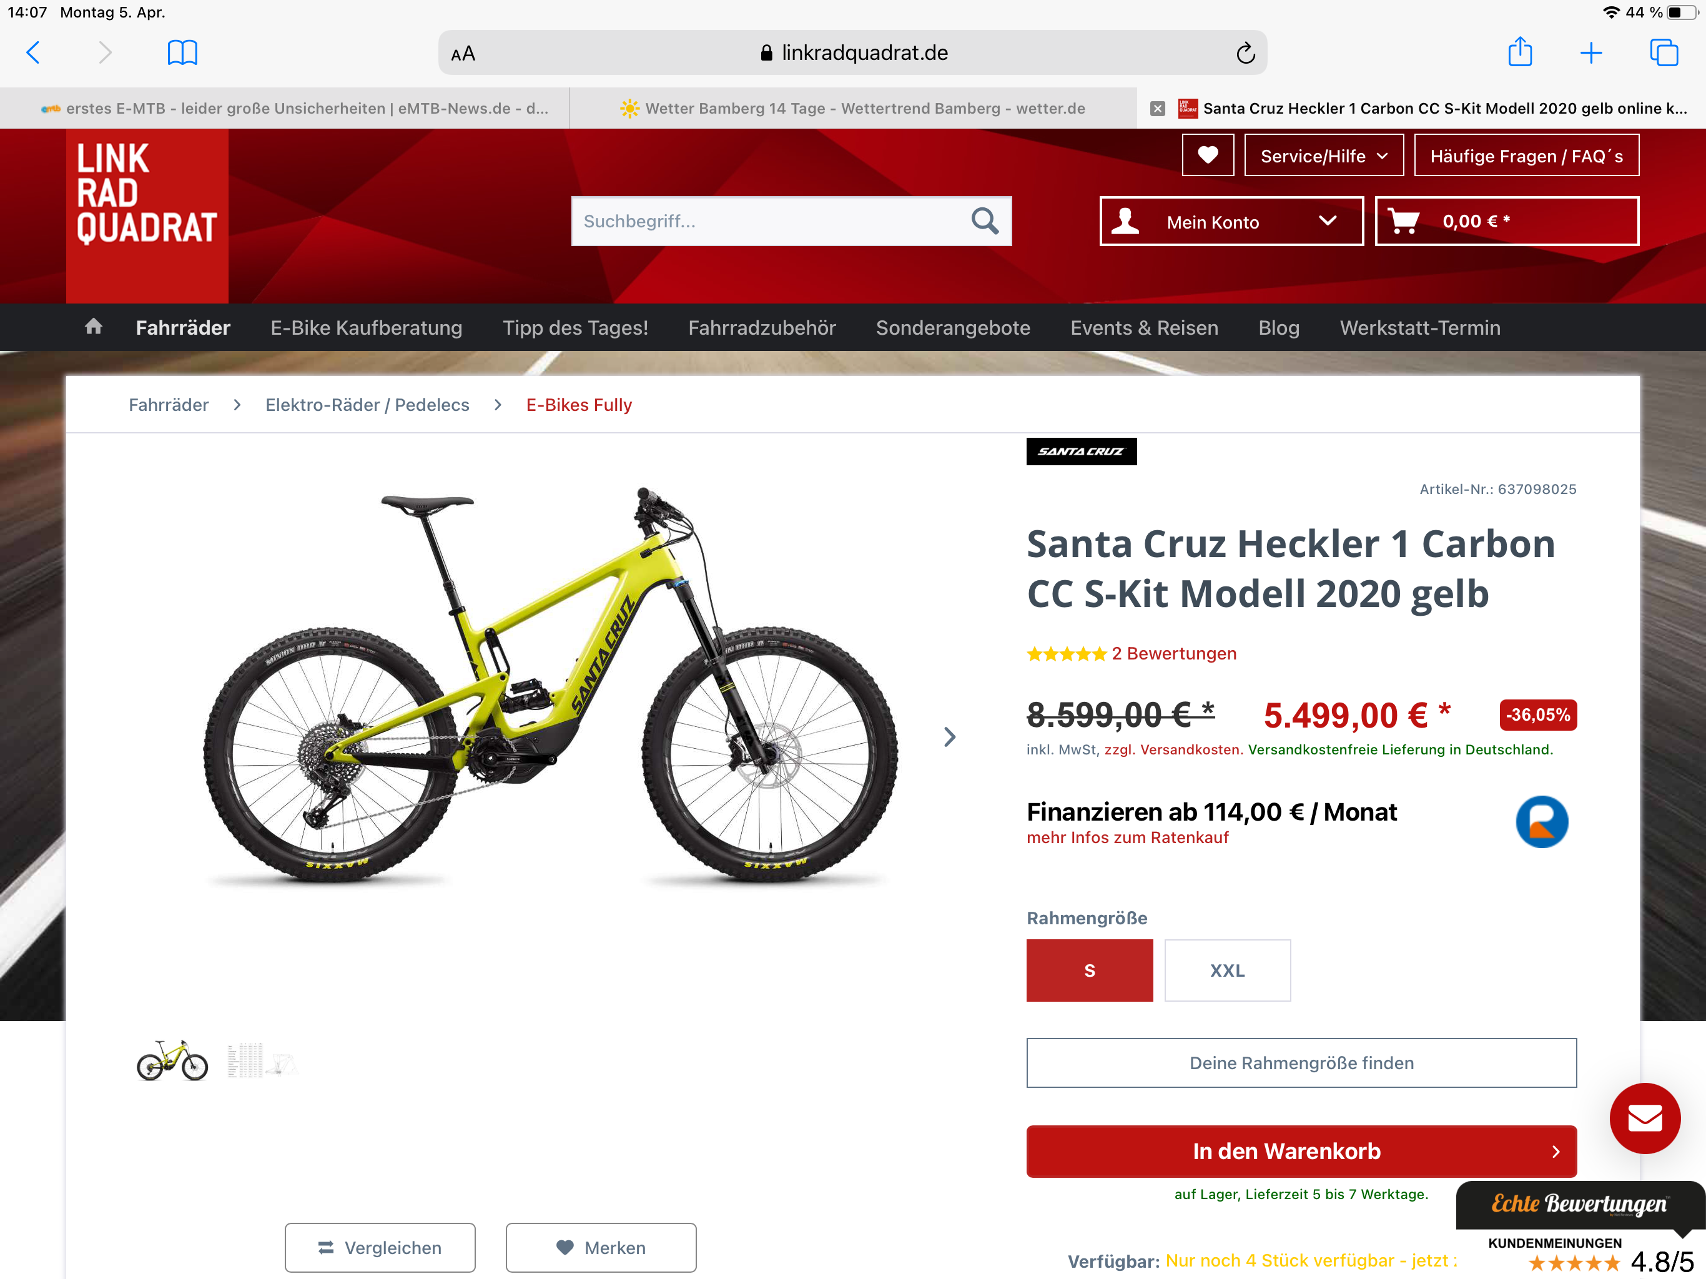This screenshot has width=1706, height=1279.
Task: Expand the Service/Hilfe dropdown
Action: [x=1323, y=155]
